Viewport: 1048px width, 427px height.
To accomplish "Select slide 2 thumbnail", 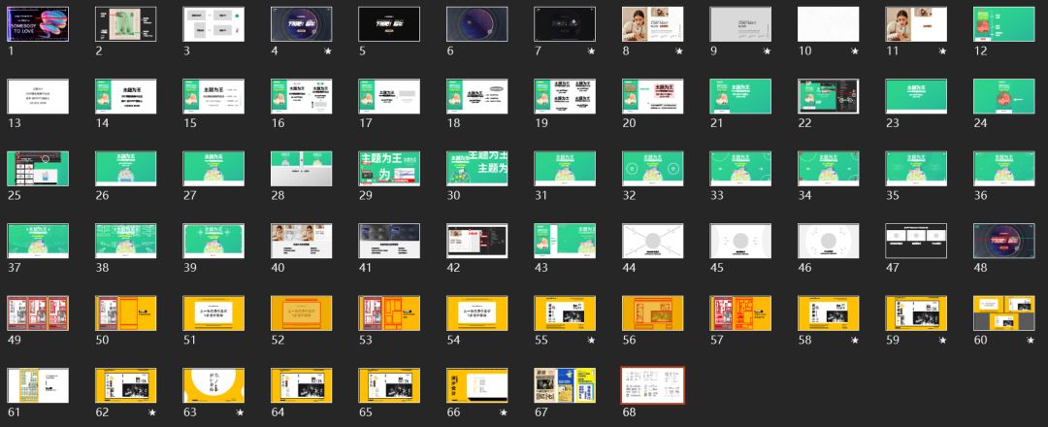I will pyautogui.click(x=125, y=24).
